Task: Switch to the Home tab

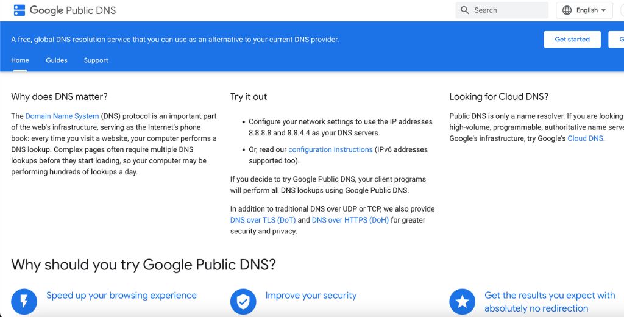Action: pyautogui.click(x=20, y=60)
